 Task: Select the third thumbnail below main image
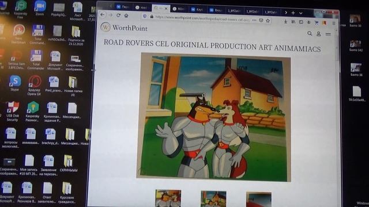click(x=259, y=200)
